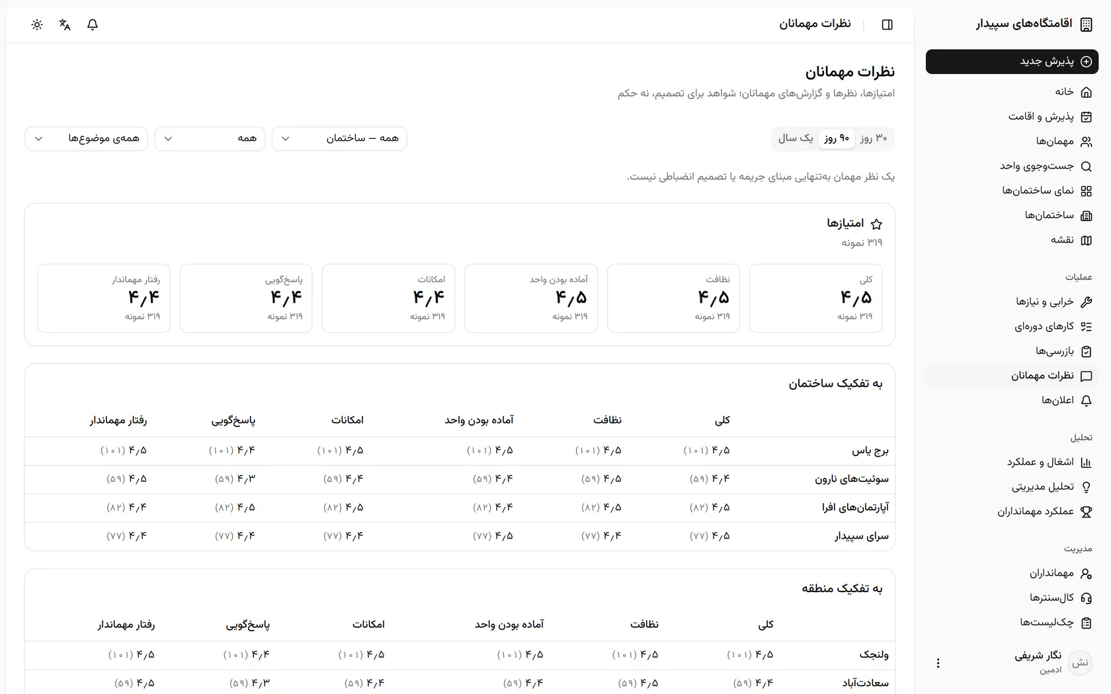
Task: Open the همه – ساختمان building dropdown
Action: [x=339, y=139]
